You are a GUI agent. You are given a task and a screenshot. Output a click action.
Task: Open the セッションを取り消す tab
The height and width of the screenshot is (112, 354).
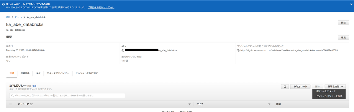click(87, 73)
